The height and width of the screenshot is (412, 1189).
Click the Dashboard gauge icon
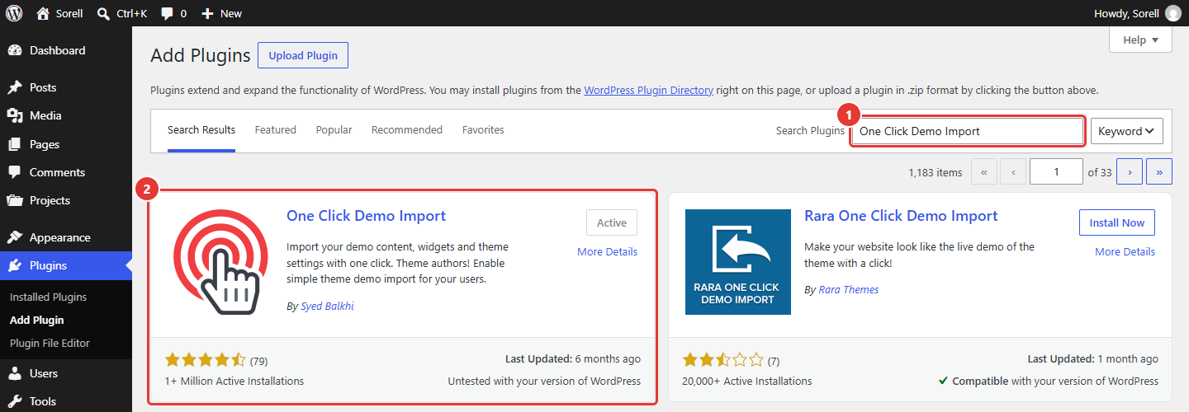coord(15,50)
